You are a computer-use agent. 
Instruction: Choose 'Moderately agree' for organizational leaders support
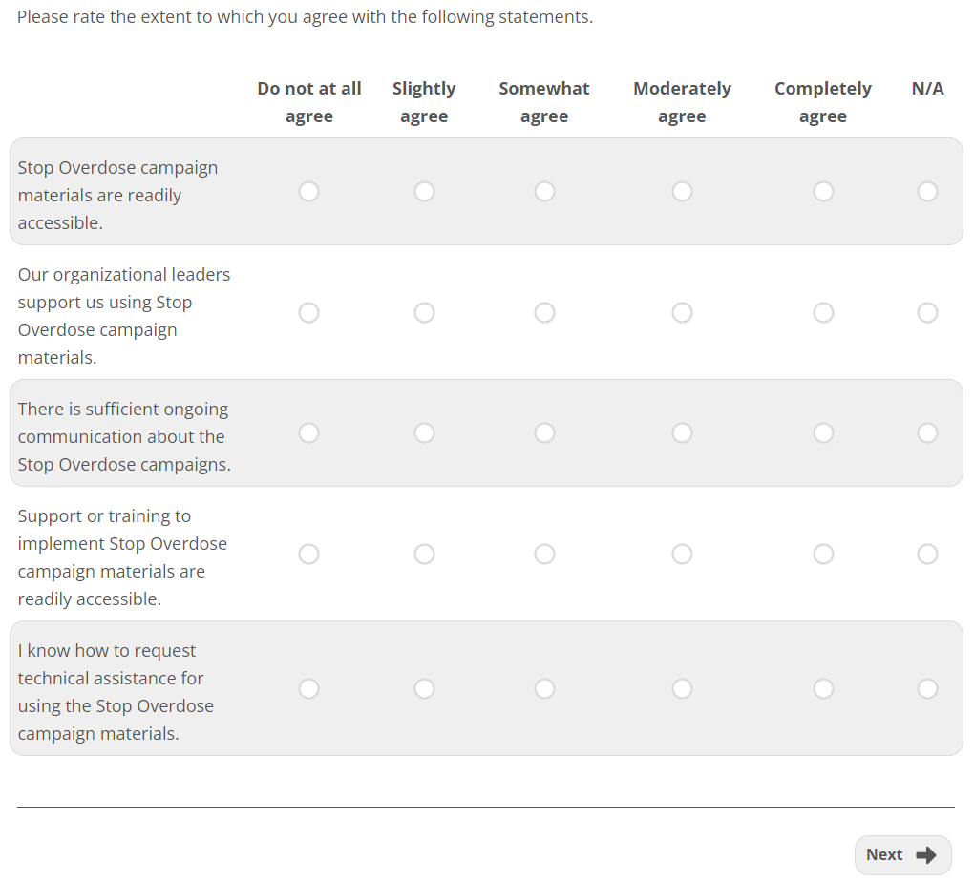click(682, 313)
